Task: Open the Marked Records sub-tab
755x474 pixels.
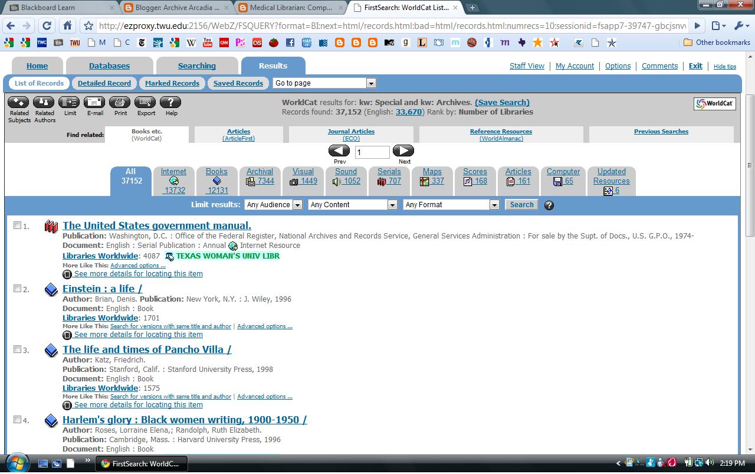Action: coord(172,83)
